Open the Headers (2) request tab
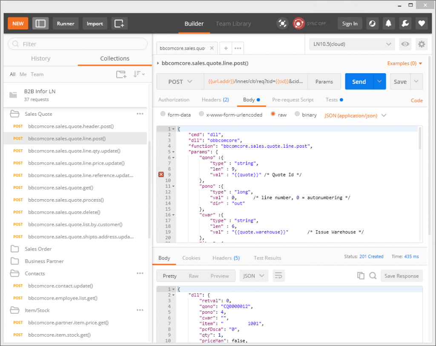The width and height of the screenshot is (436, 346). coord(215,100)
